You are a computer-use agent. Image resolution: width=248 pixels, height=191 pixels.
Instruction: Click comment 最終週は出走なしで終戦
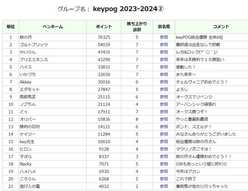(x=198, y=44)
